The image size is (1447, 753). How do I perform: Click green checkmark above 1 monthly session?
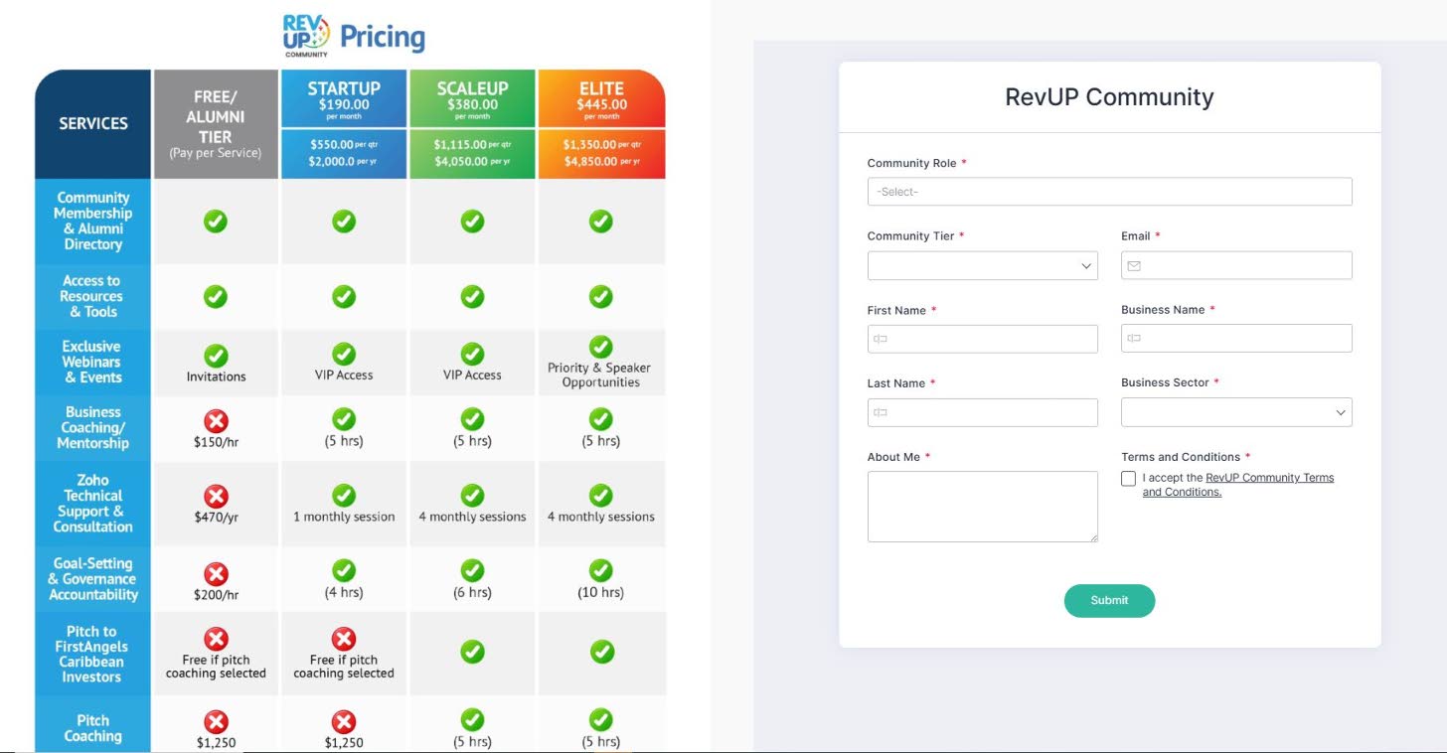tap(344, 495)
